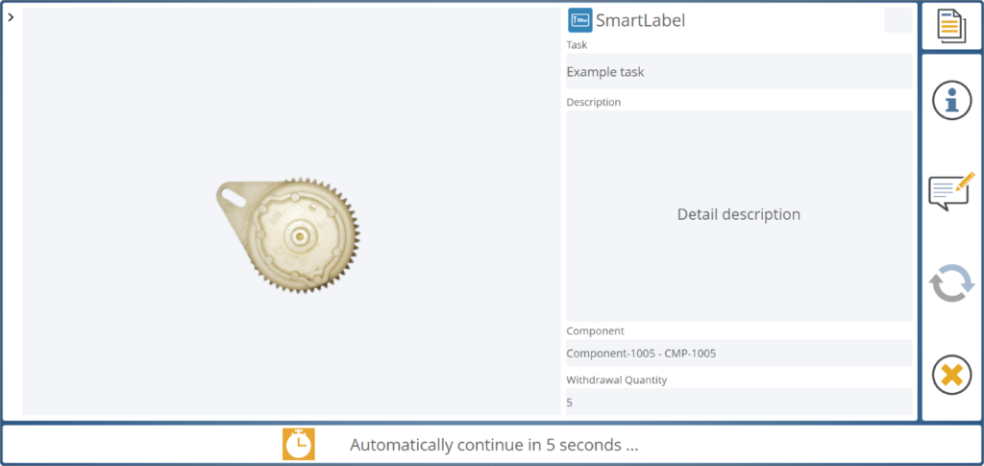The width and height of the screenshot is (984, 466).
Task: Click the SmartLabel logo icon
Action: (x=579, y=20)
